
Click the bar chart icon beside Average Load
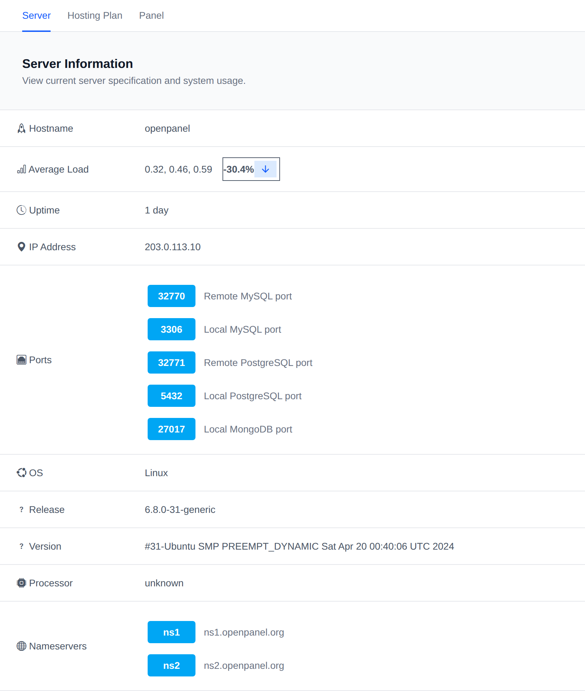click(x=21, y=169)
